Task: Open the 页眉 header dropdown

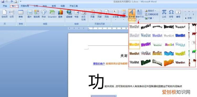Action: click(92, 20)
